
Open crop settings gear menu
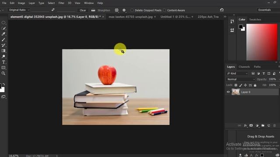pyautogui.click(x=124, y=10)
